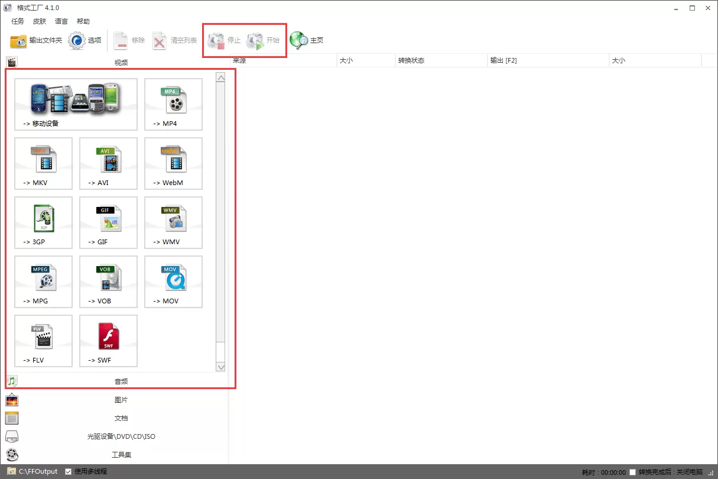Select the WMV conversion icon
Image resolution: width=718 pixels, height=479 pixels.
click(173, 222)
